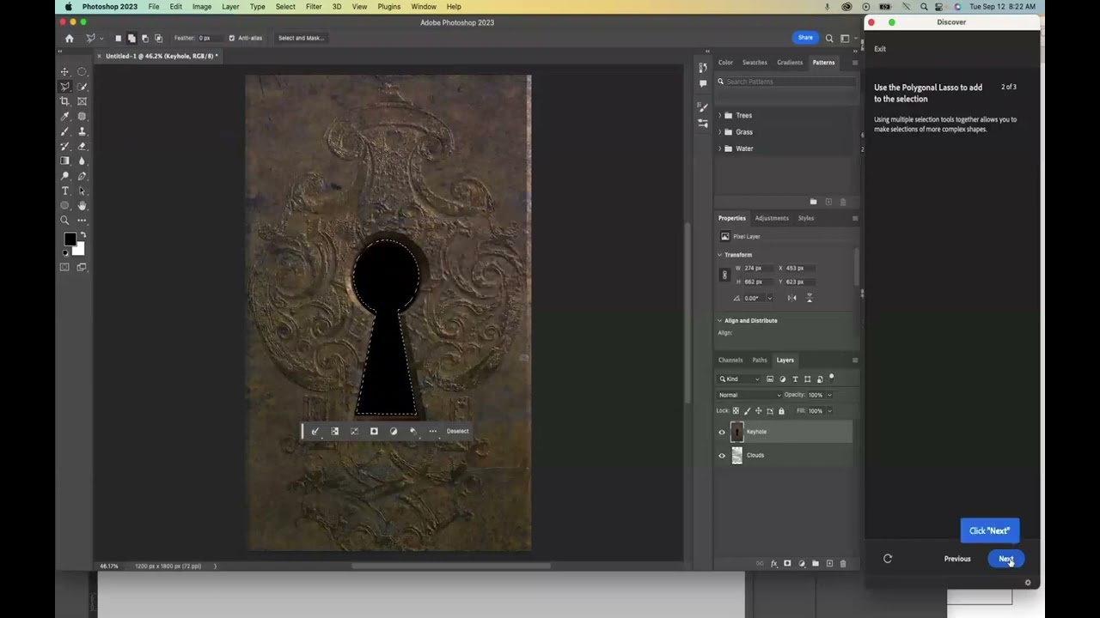Expand the Grass pattern folder
Image resolution: width=1100 pixels, height=618 pixels.
click(x=720, y=132)
